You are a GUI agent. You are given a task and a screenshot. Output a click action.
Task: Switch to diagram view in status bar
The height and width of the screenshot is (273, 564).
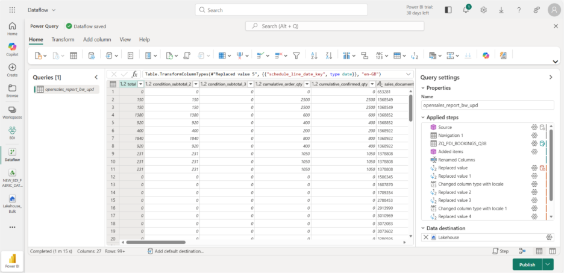(x=522, y=251)
